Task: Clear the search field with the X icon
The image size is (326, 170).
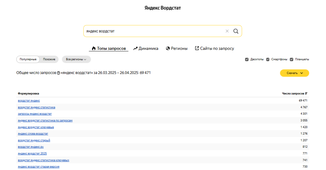Action: [x=227, y=31]
